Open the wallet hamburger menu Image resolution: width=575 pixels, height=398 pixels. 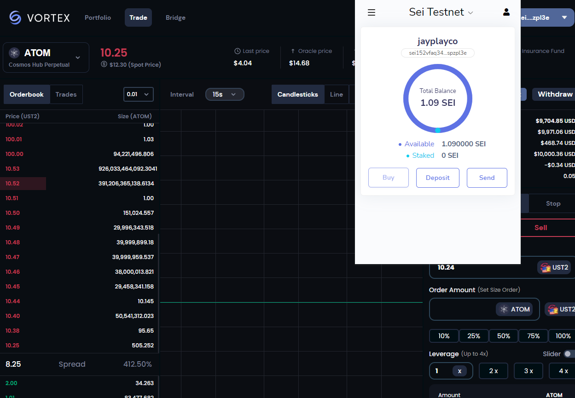pyautogui.click(x=372, y=12)
